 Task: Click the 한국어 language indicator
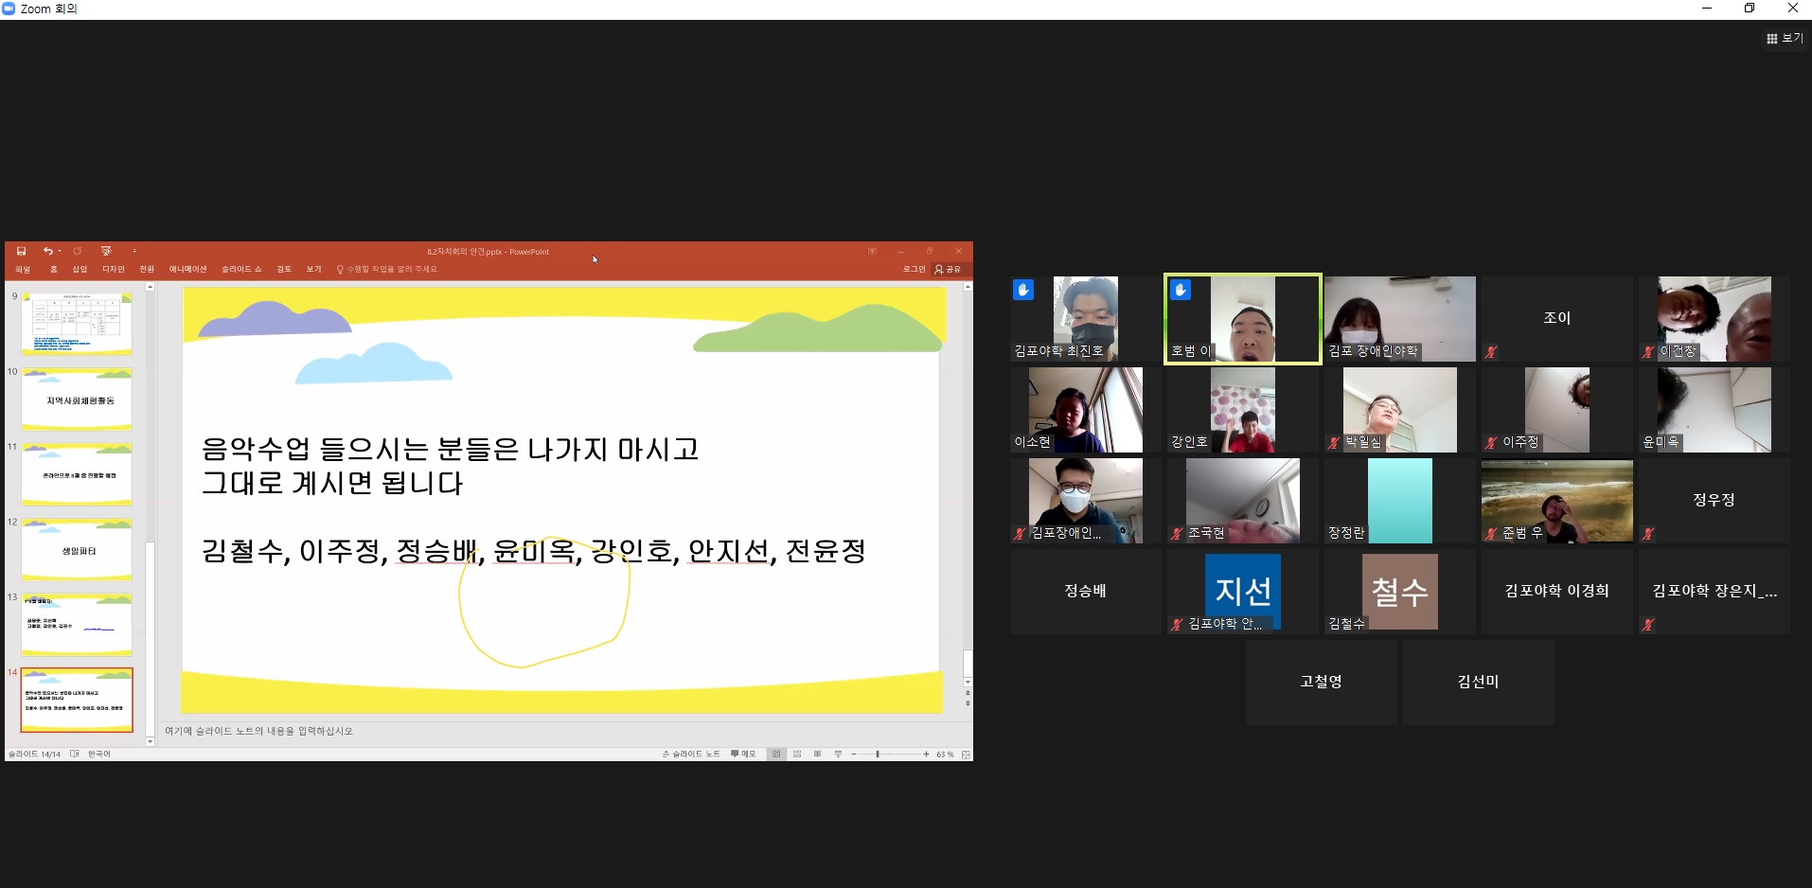(x=99, y=755)
